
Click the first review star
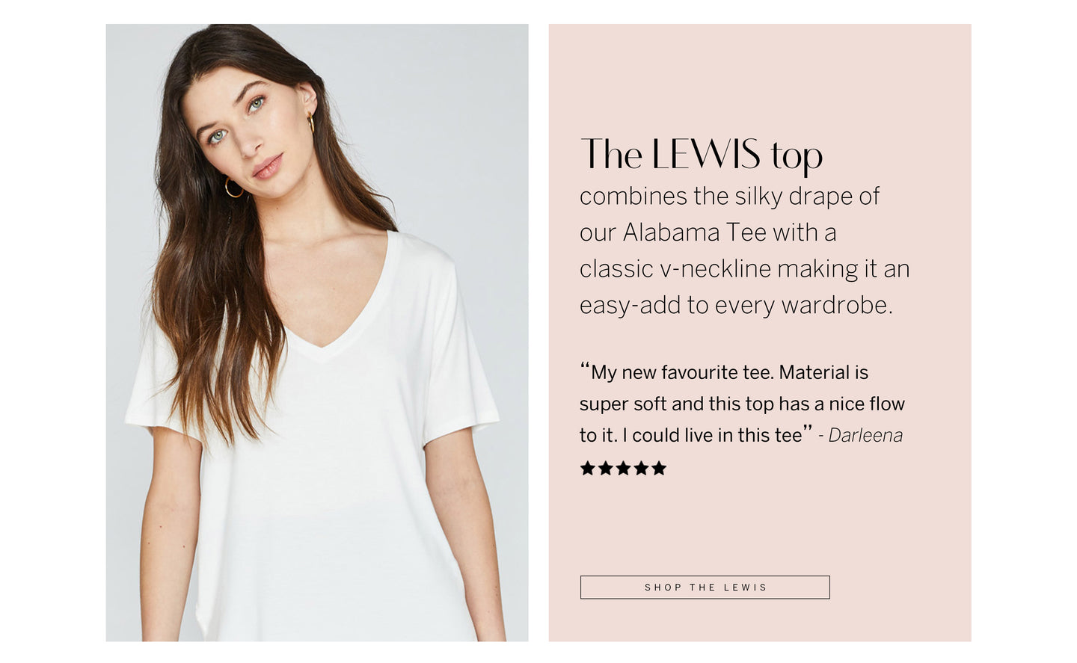[587, 468]
